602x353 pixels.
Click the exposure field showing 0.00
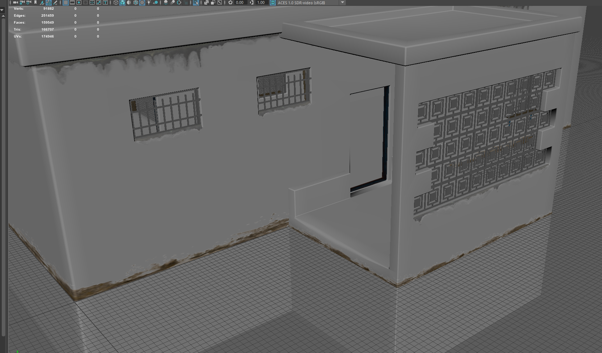click(x=240, y=2)
